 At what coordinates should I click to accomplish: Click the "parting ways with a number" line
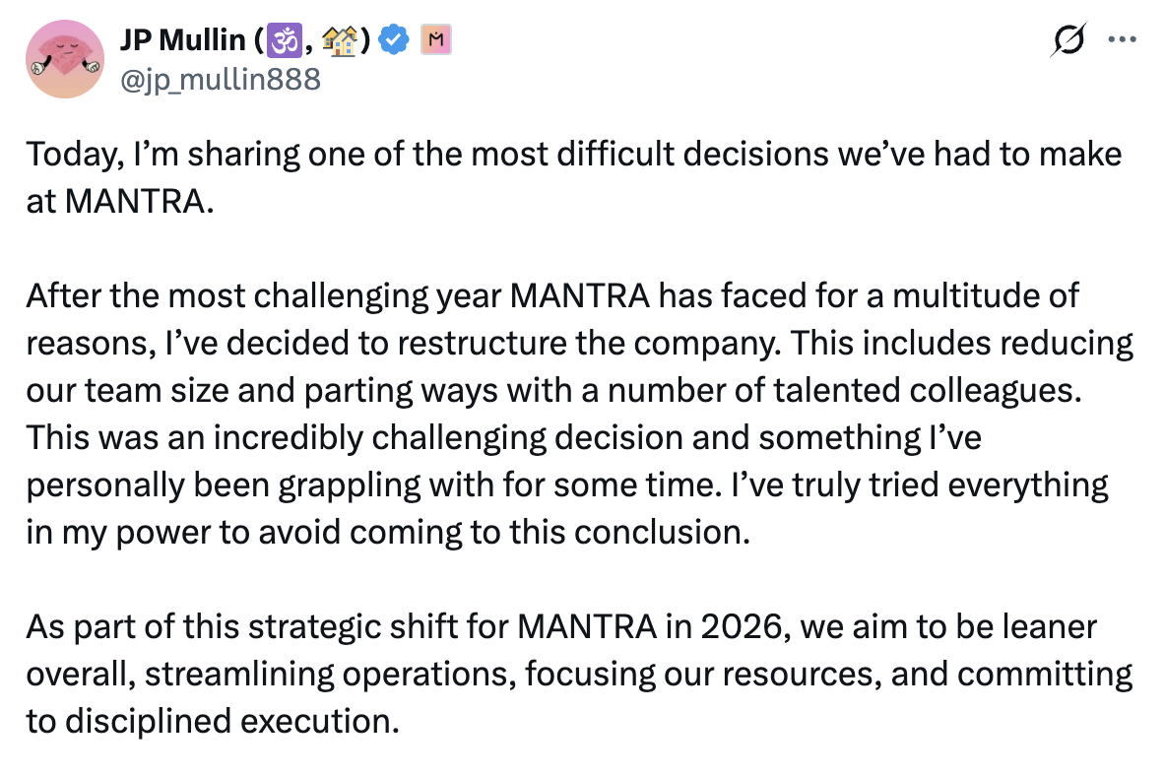coord(551,389)
